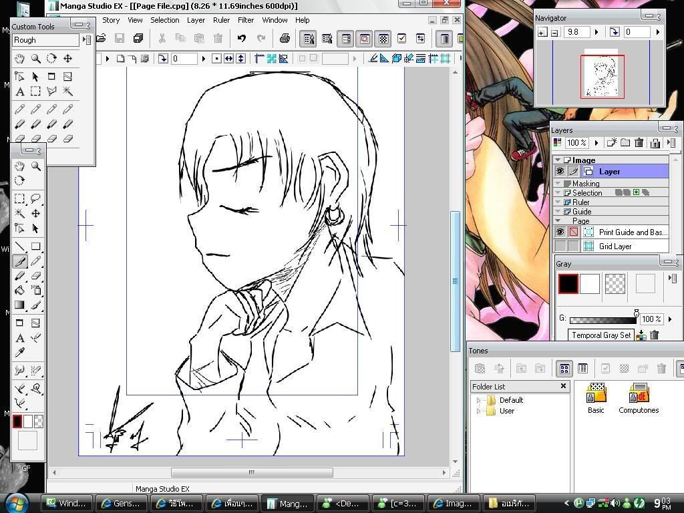Toggle the Tones thumbnail view button
Viewport: 684px width, 513px height.
tap(564, 369)
